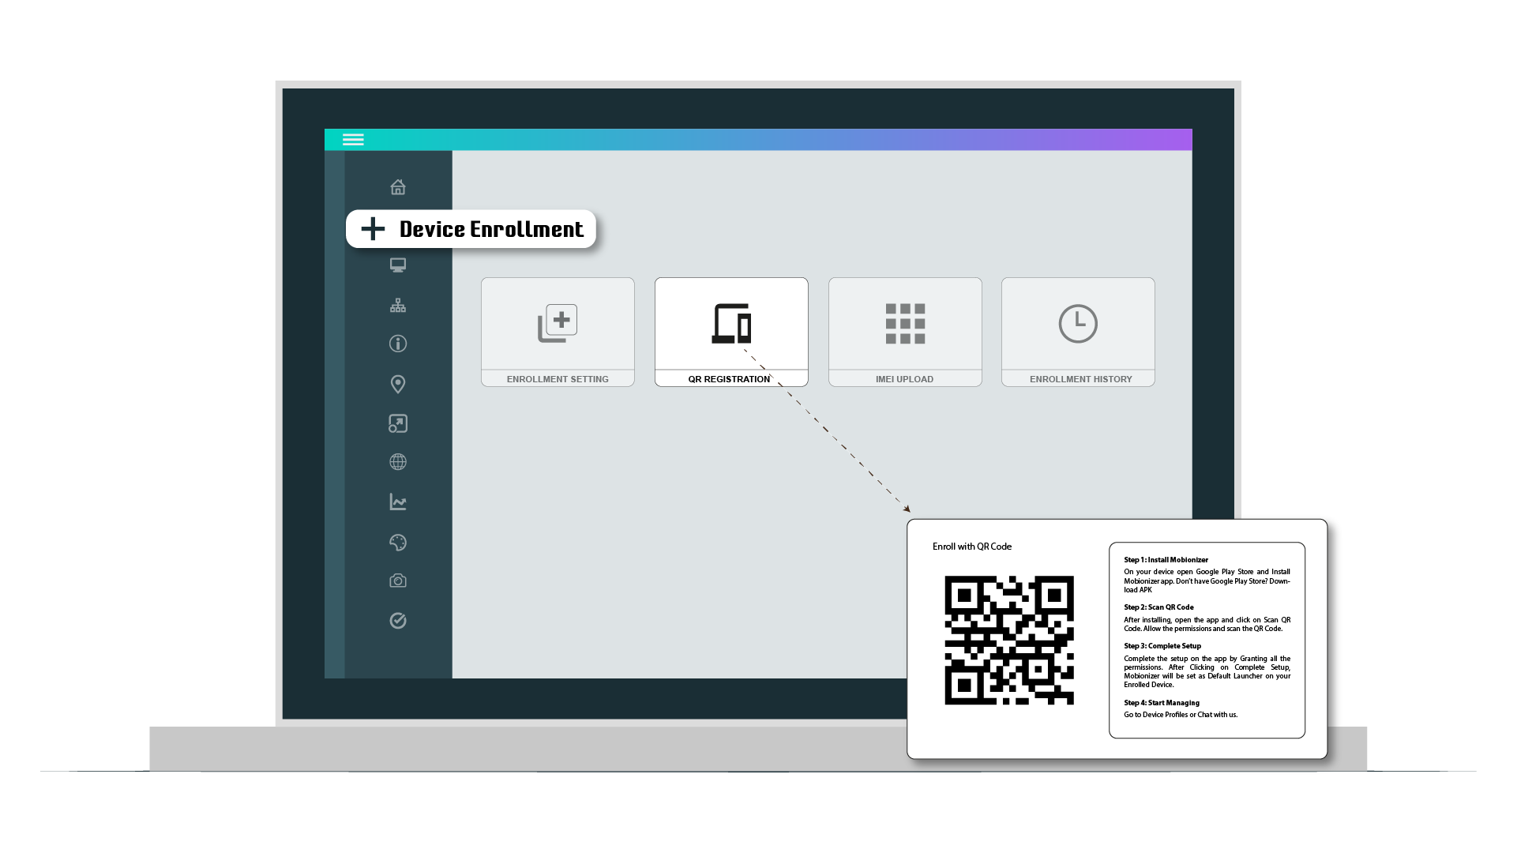Select the device monitor icon in the sidebar
The width and height of the screenshot is (1517, 853).
(398, 265)
